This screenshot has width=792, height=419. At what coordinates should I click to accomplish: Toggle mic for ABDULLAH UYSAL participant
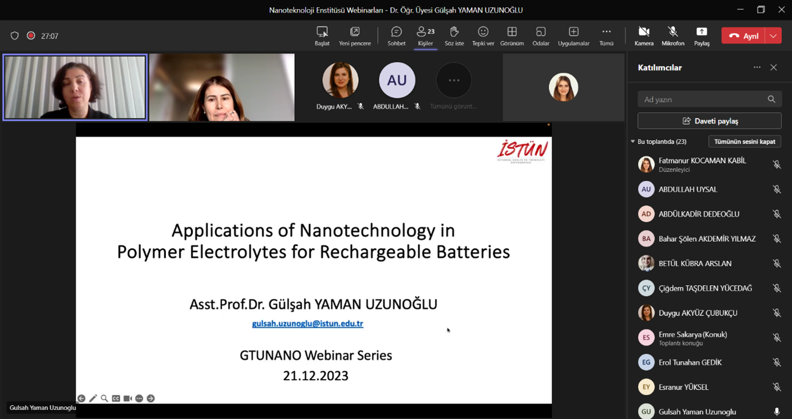coord(777,189)
